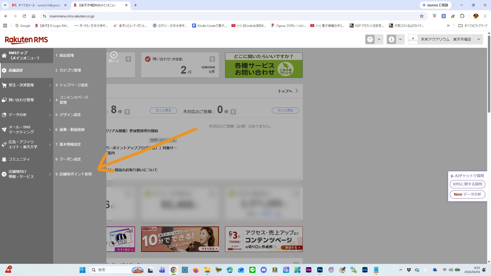Click the 問い合わせ (未返信) card
The width and height of the screenshot is (491, 276).
tap(180, 65)
